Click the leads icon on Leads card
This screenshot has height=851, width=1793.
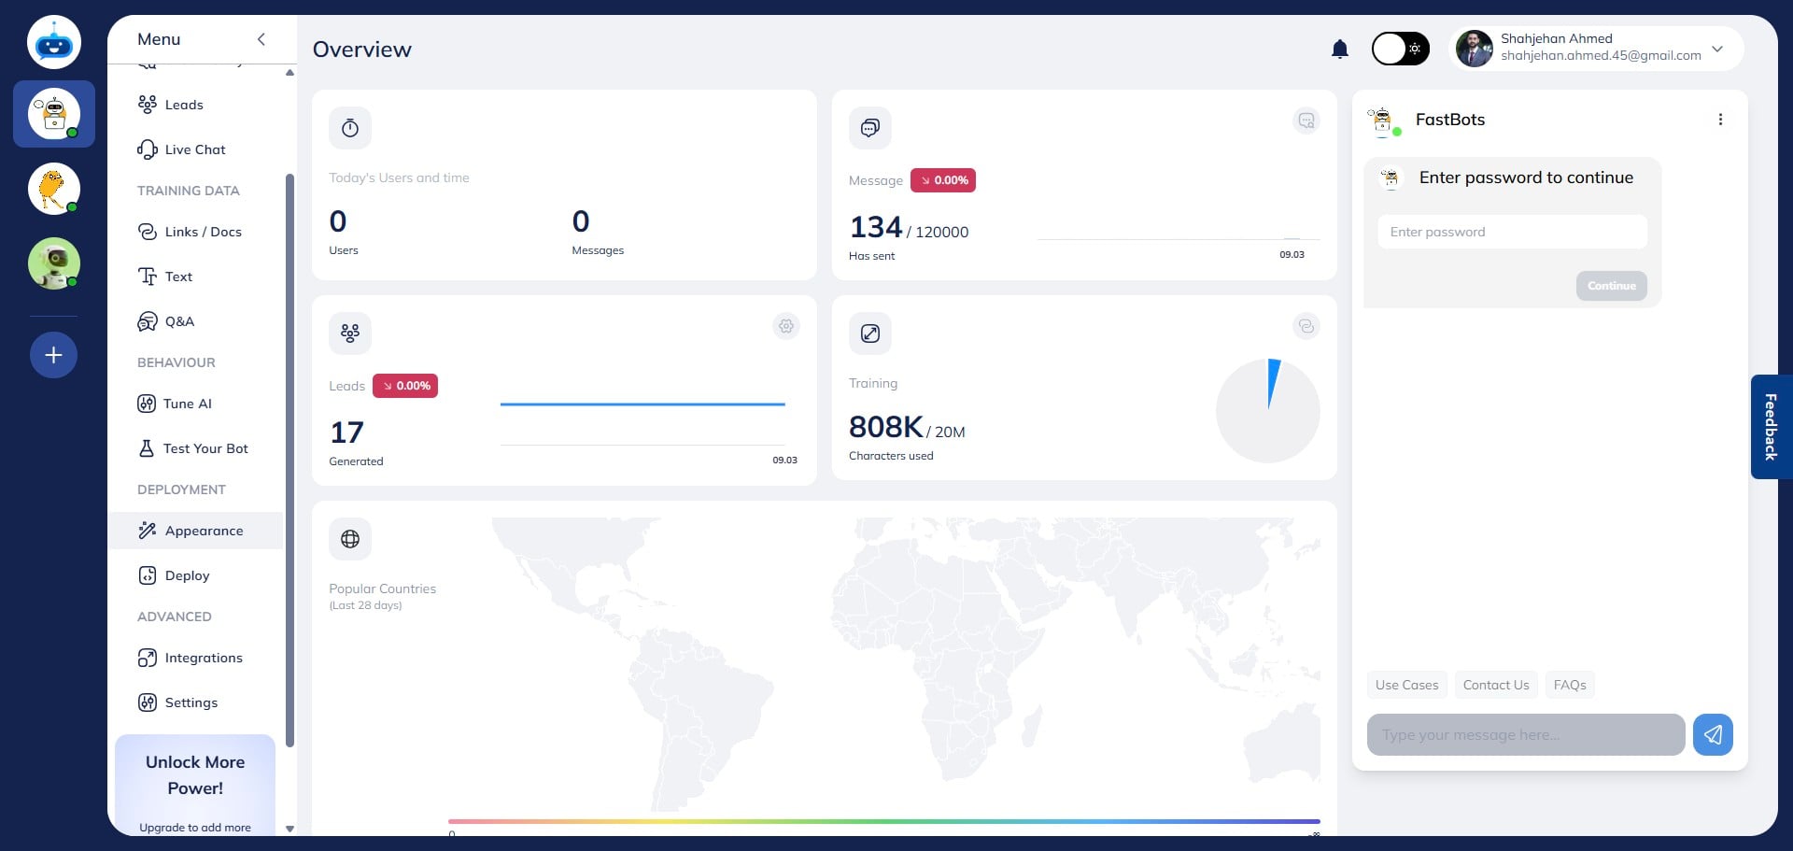click(350, 333)
